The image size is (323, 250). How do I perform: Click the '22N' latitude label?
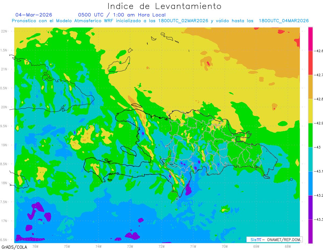tap(4, 31)
